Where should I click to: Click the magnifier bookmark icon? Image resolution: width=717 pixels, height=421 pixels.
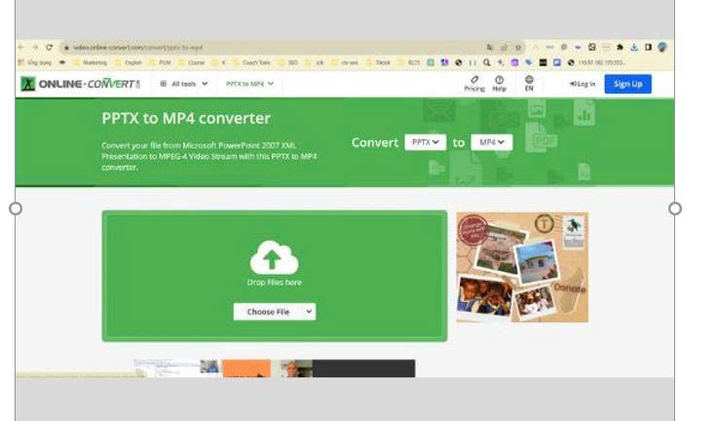[x=487, y=62]
